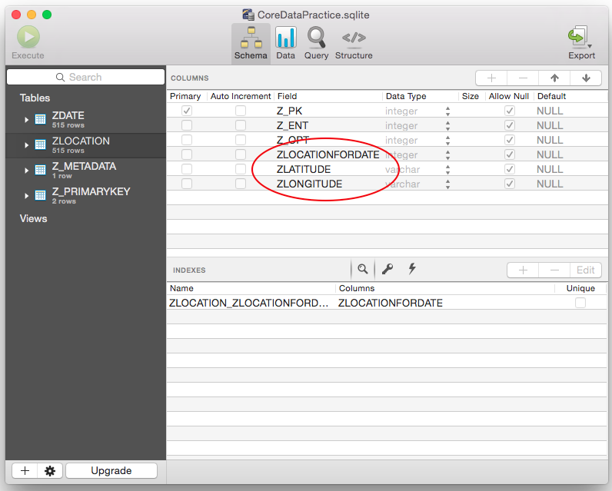
Task: Expand the ZLOCATION table
Action: coord(26,145)
